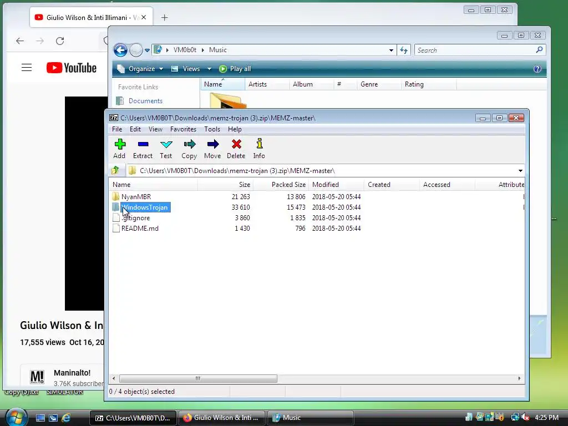Click the YouTube logo

click(x=72, y=68)
